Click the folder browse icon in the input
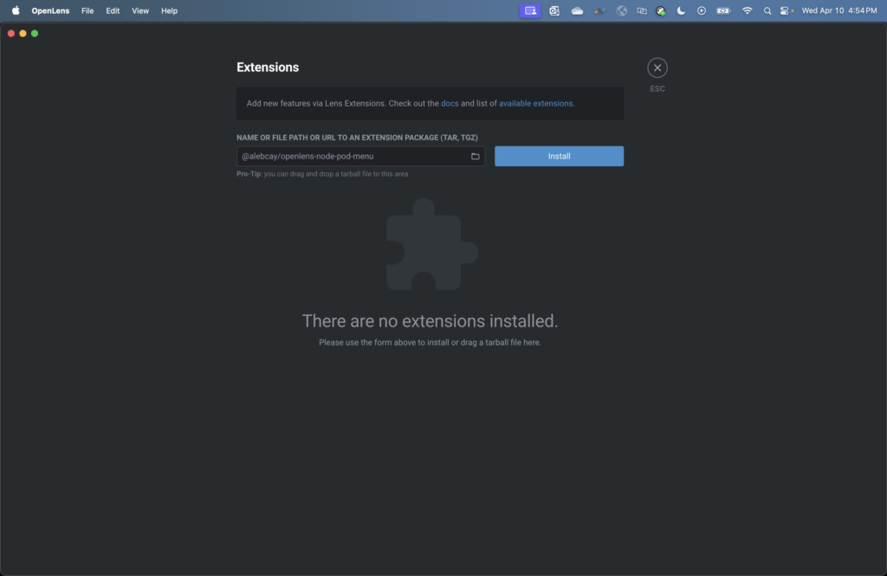Viewport: 887px width, 576px height. pyautogui.click(x=475, y=156)
